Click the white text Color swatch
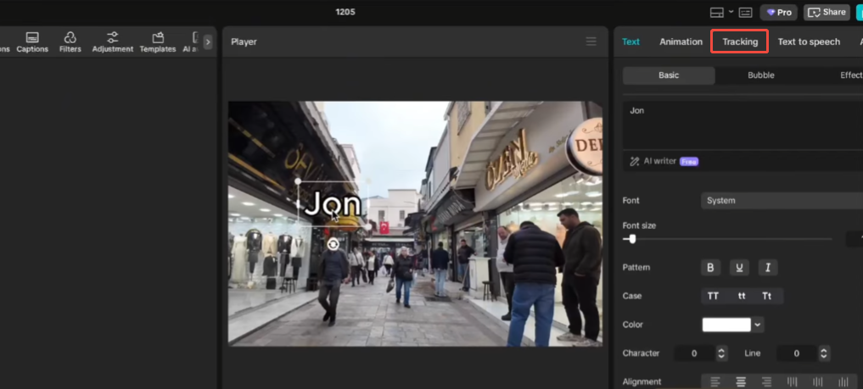 tap(726, 325)
